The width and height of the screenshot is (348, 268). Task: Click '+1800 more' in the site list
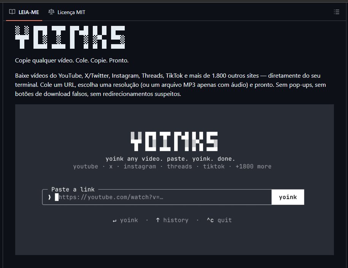(253, 166)
